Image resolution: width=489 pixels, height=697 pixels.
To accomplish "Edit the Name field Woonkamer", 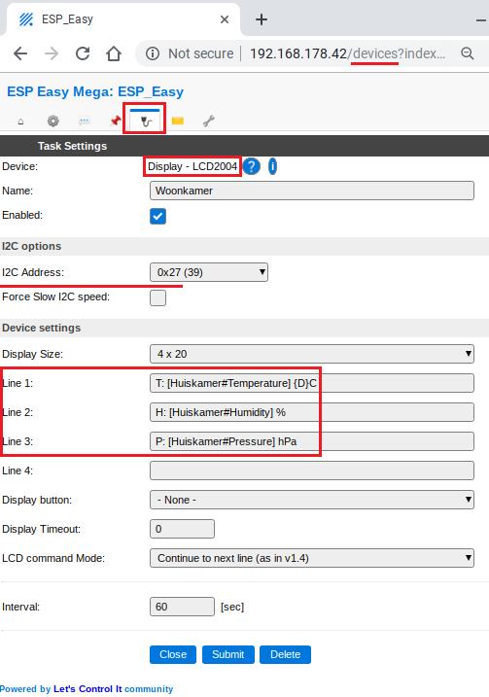I will pyautogui.click(x=312, y=191).
